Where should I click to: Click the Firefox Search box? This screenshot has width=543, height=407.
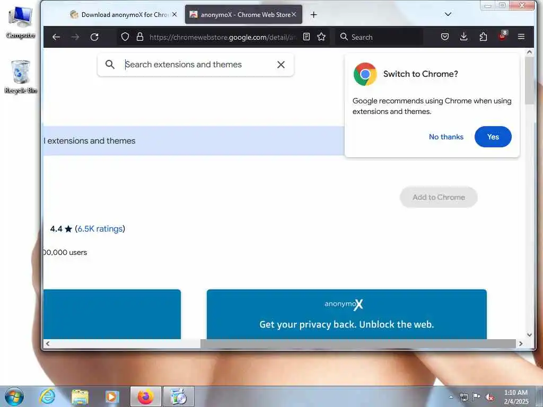click(379, 37)
